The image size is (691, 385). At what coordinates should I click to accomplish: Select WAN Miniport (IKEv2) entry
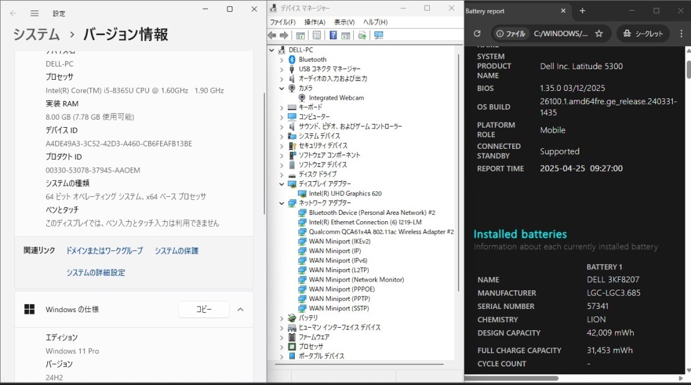click(340, 241)
